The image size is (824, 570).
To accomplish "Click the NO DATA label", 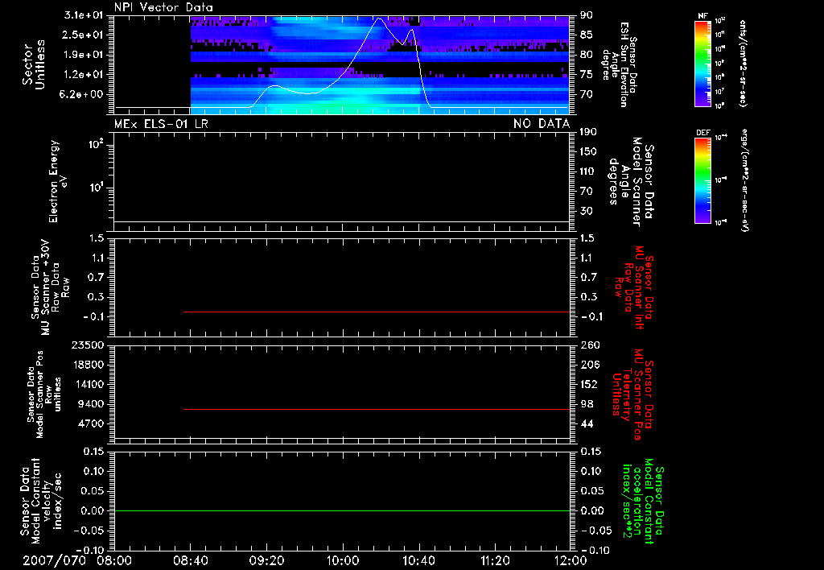I will coord(542,124).
